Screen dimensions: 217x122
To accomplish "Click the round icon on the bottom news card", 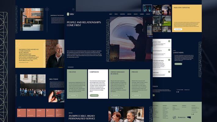I will (169, 71).
